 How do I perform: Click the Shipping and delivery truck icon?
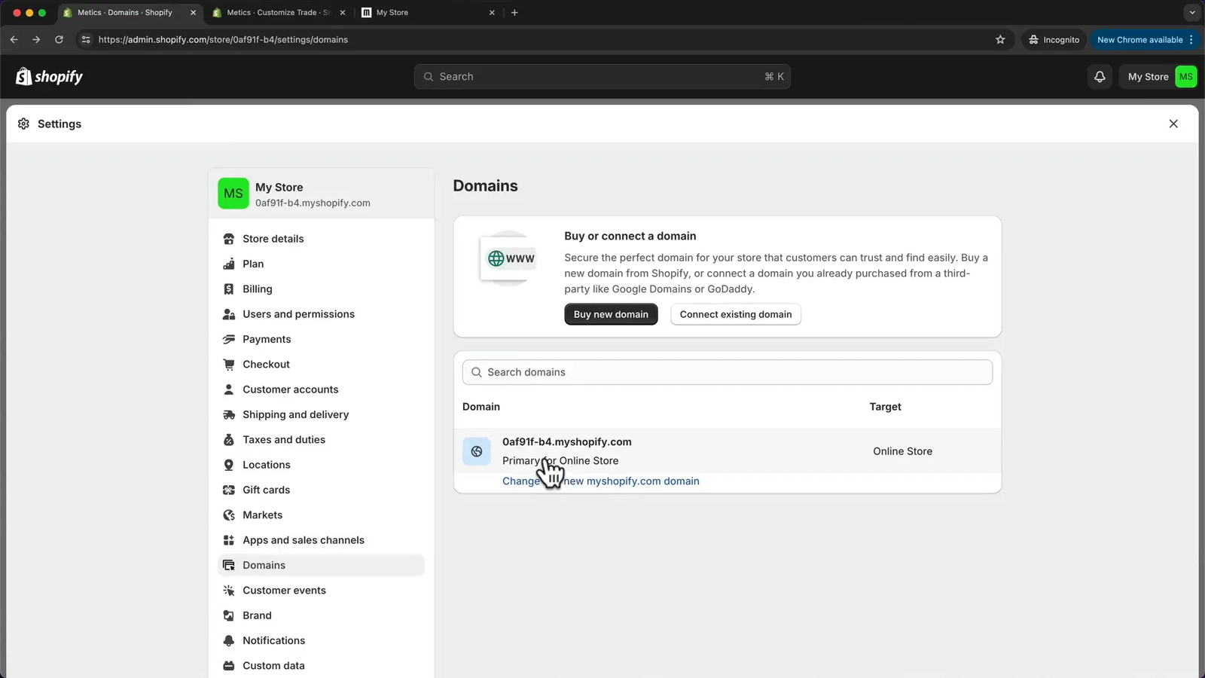[x=229, y=414]
